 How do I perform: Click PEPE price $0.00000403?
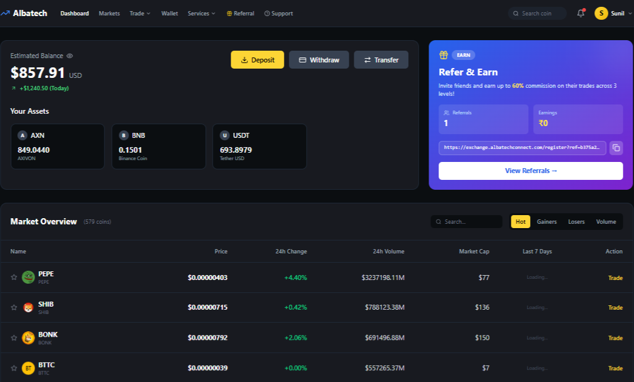pyautogui.click(x=207, y=278)
